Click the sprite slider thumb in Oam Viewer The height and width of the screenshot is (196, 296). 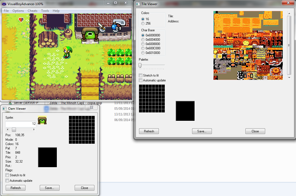14,130
